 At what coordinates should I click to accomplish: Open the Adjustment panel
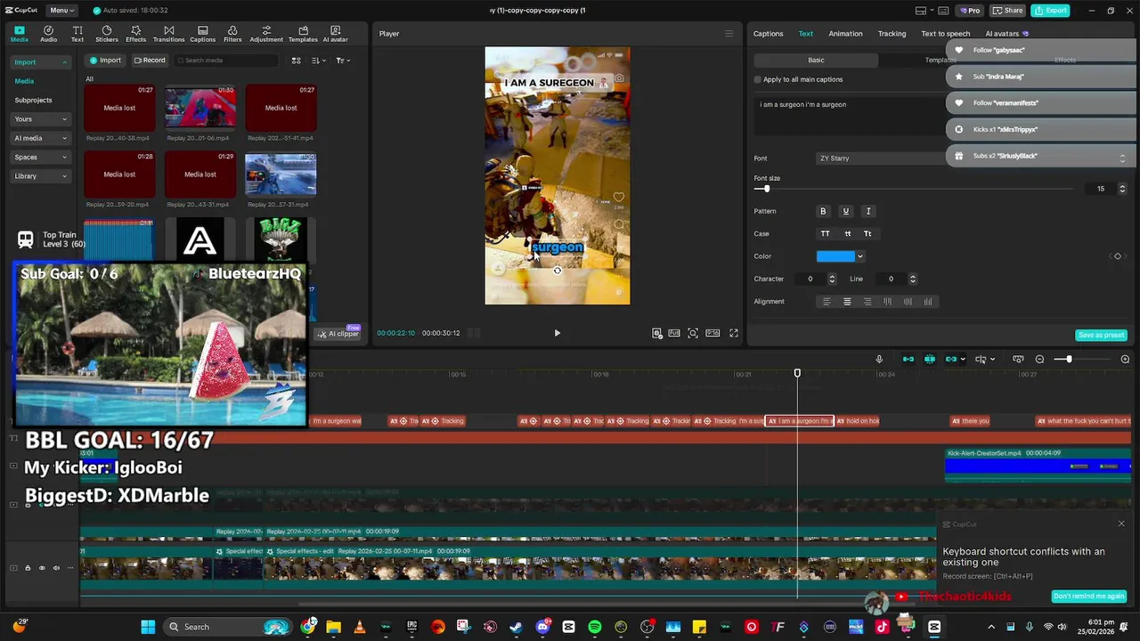pyautogui.click(x=266, y=34)
